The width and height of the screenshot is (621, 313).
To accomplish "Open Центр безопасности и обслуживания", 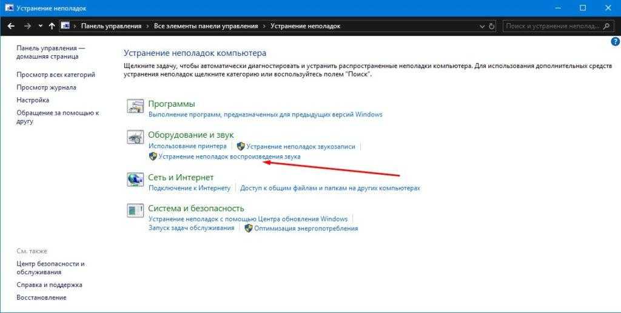I will click(x=51, y=268).
